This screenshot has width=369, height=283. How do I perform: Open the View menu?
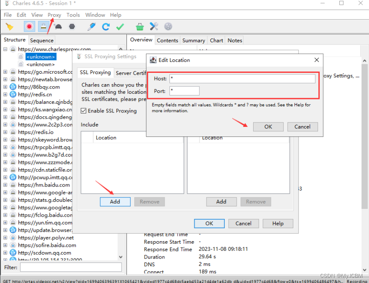(37, 15)
